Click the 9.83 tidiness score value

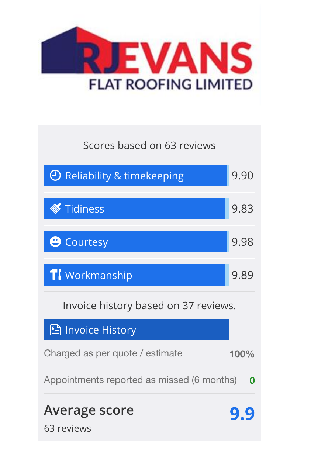[x=242, y=209]
